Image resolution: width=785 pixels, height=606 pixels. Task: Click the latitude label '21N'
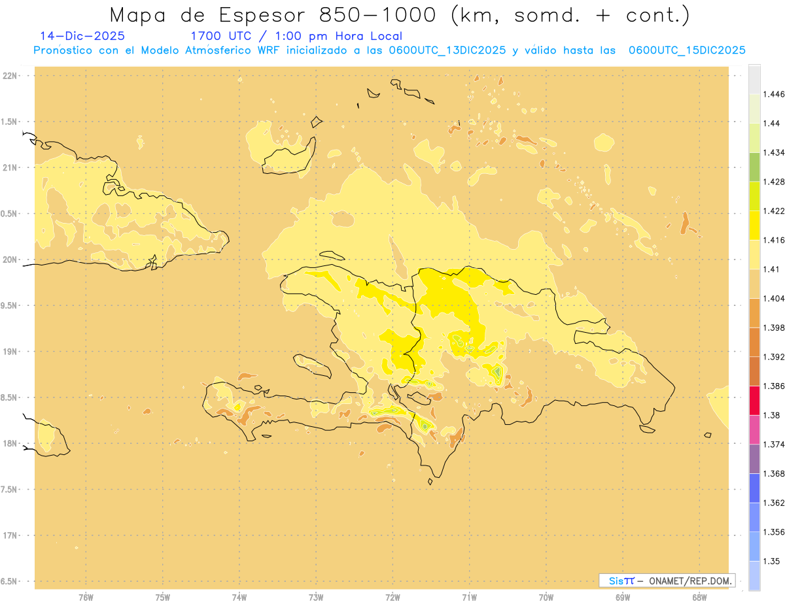coord(10,167)
